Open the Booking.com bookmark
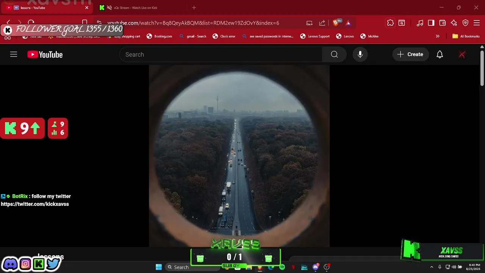The width and height of the screenshot is (485, 273). pos(160,36)
